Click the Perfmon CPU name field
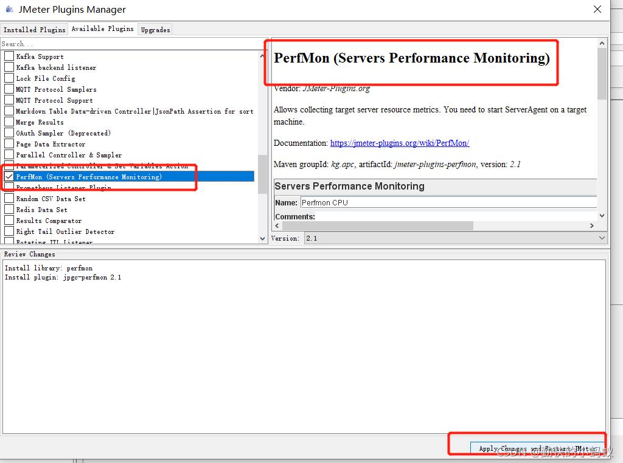Screen dimensions: 623x463 pyautogui.click(x=448, y=202)
